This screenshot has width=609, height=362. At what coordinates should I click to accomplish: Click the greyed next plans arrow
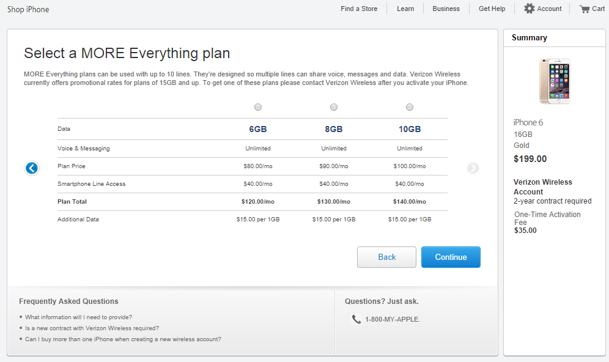click(x=473, y=168)
